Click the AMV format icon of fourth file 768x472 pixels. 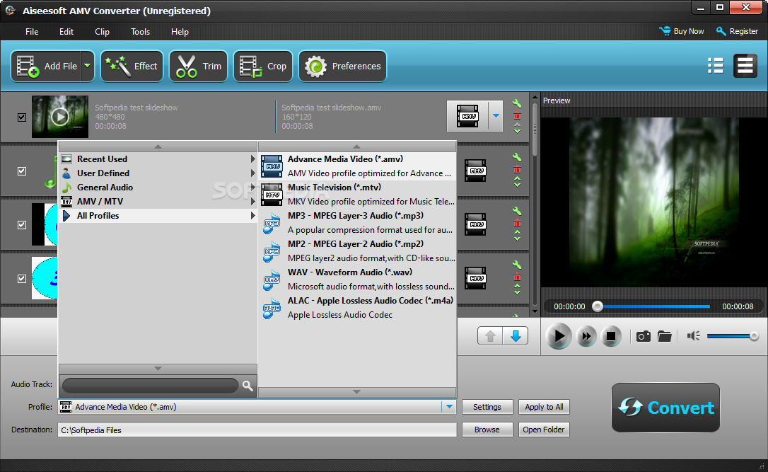click(475, 278)
